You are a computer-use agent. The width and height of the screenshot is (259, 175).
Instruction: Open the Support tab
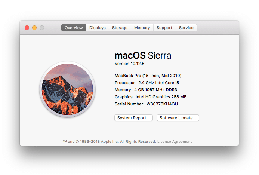click(164, 28)
